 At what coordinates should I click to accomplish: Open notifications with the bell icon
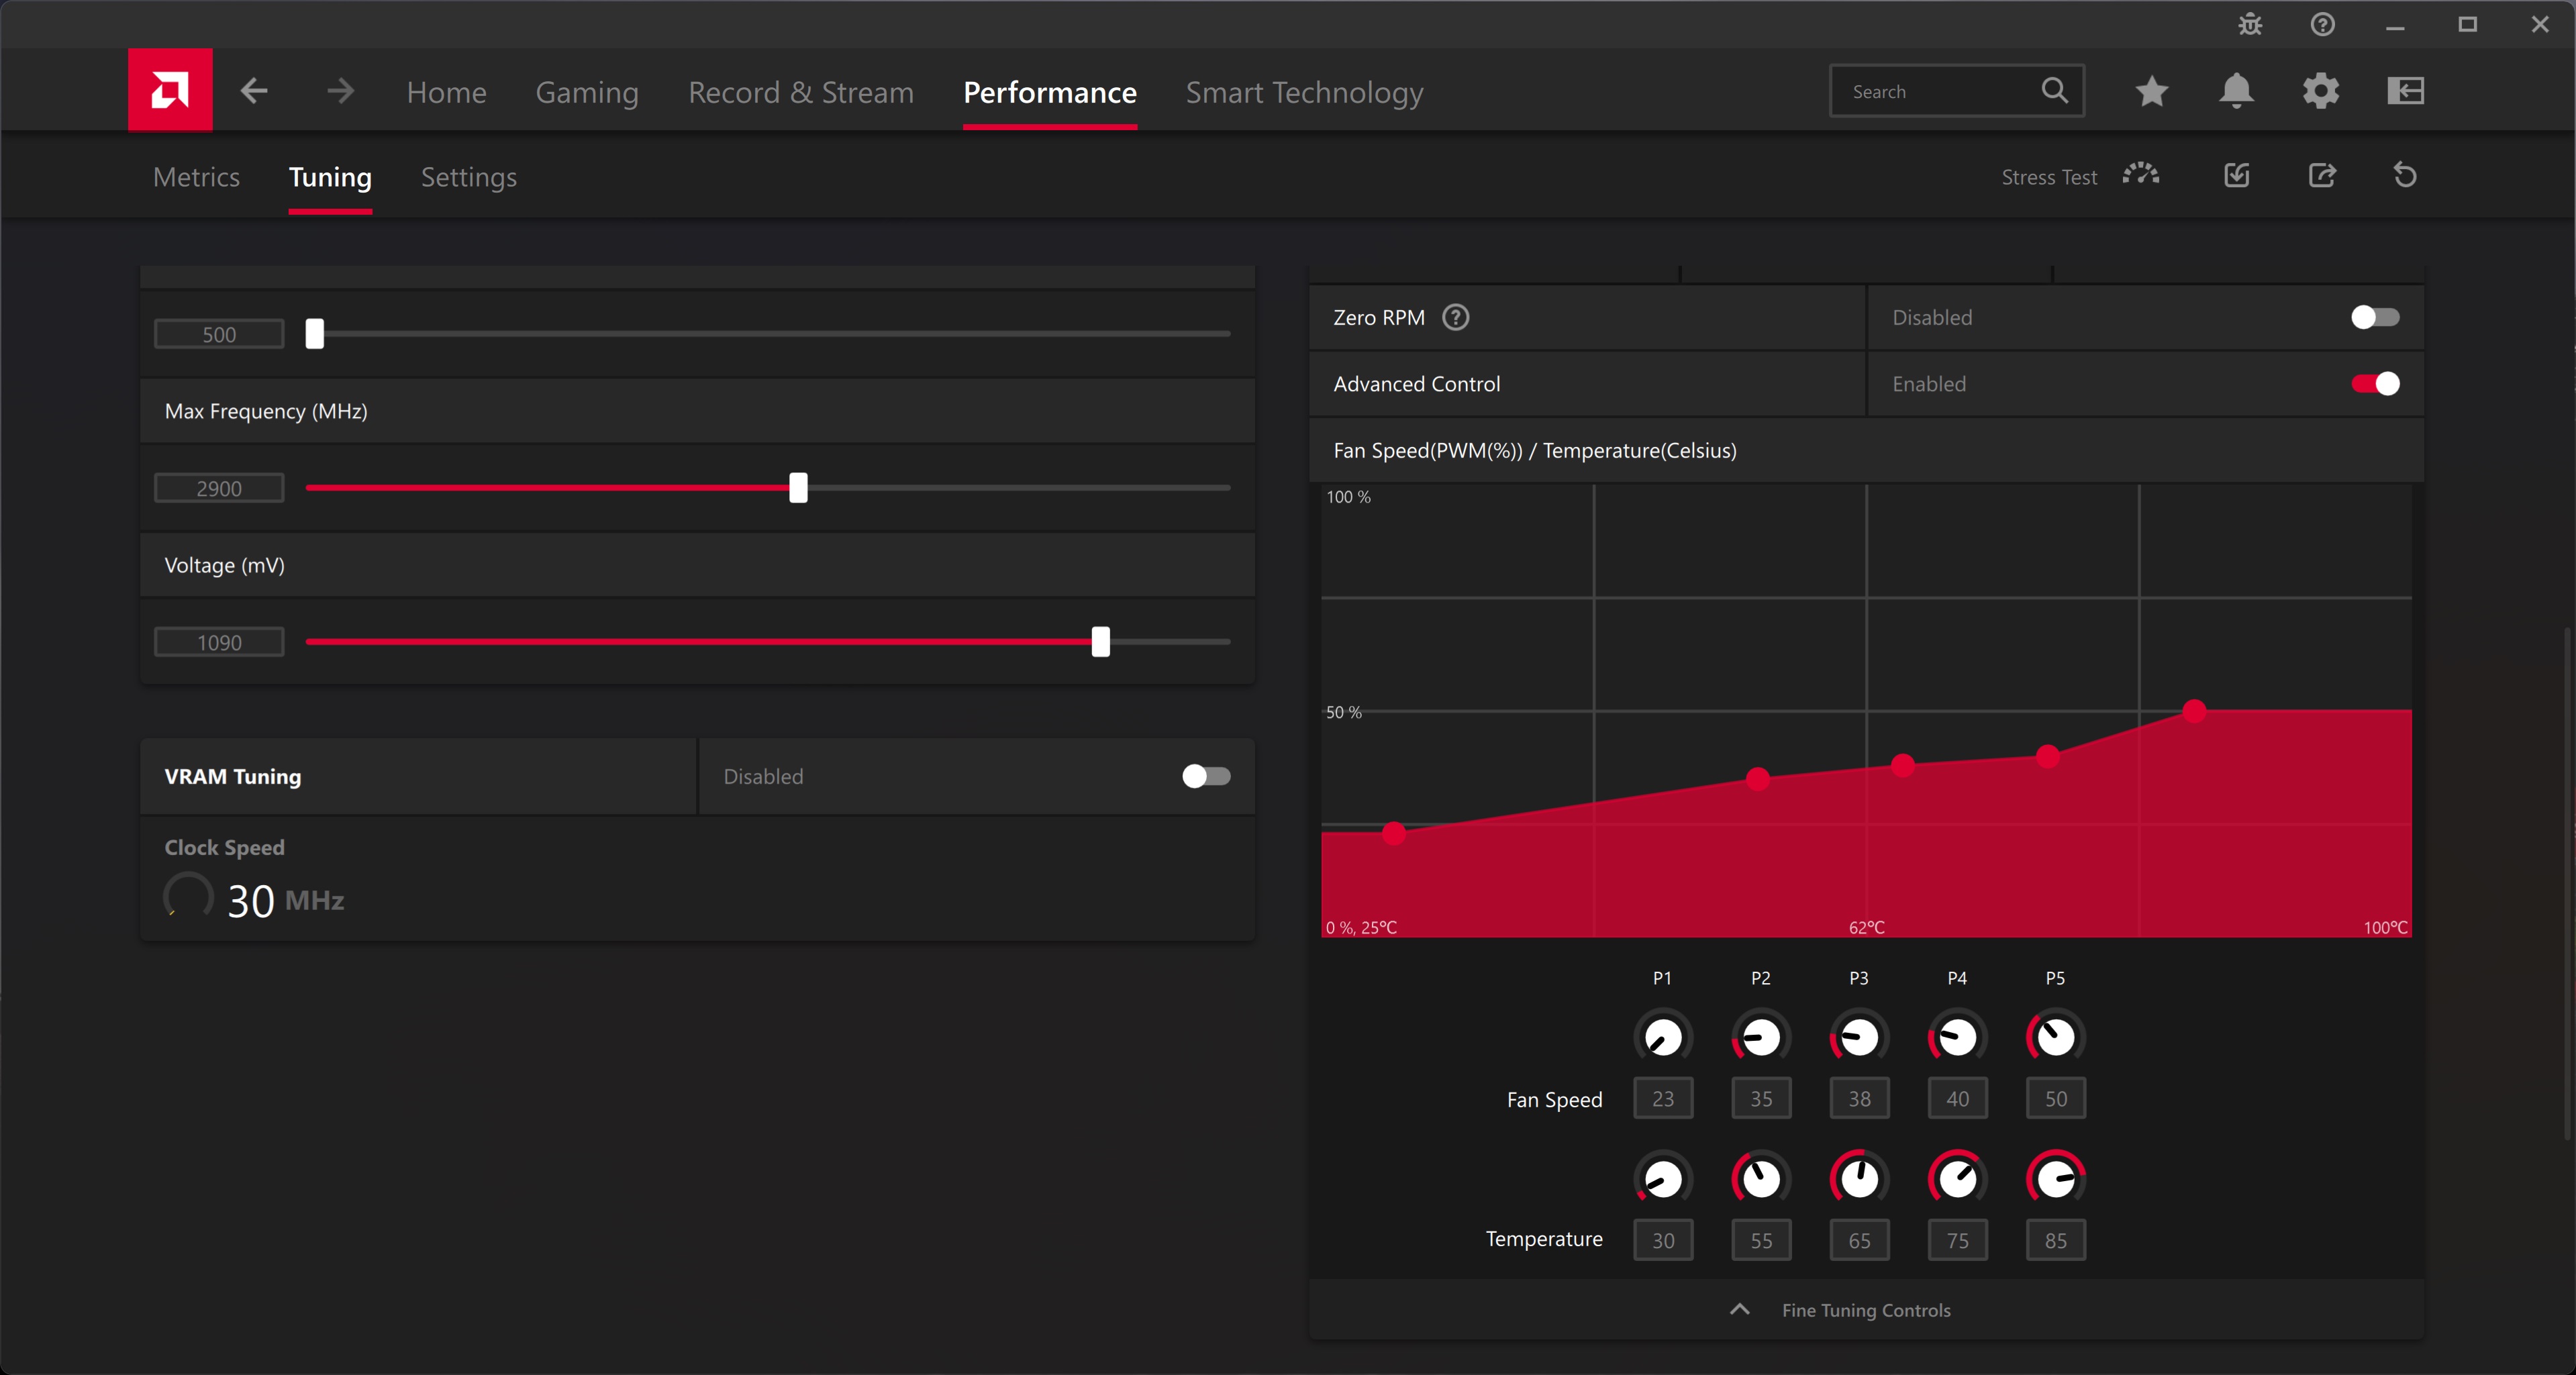tap(2236, 91)
